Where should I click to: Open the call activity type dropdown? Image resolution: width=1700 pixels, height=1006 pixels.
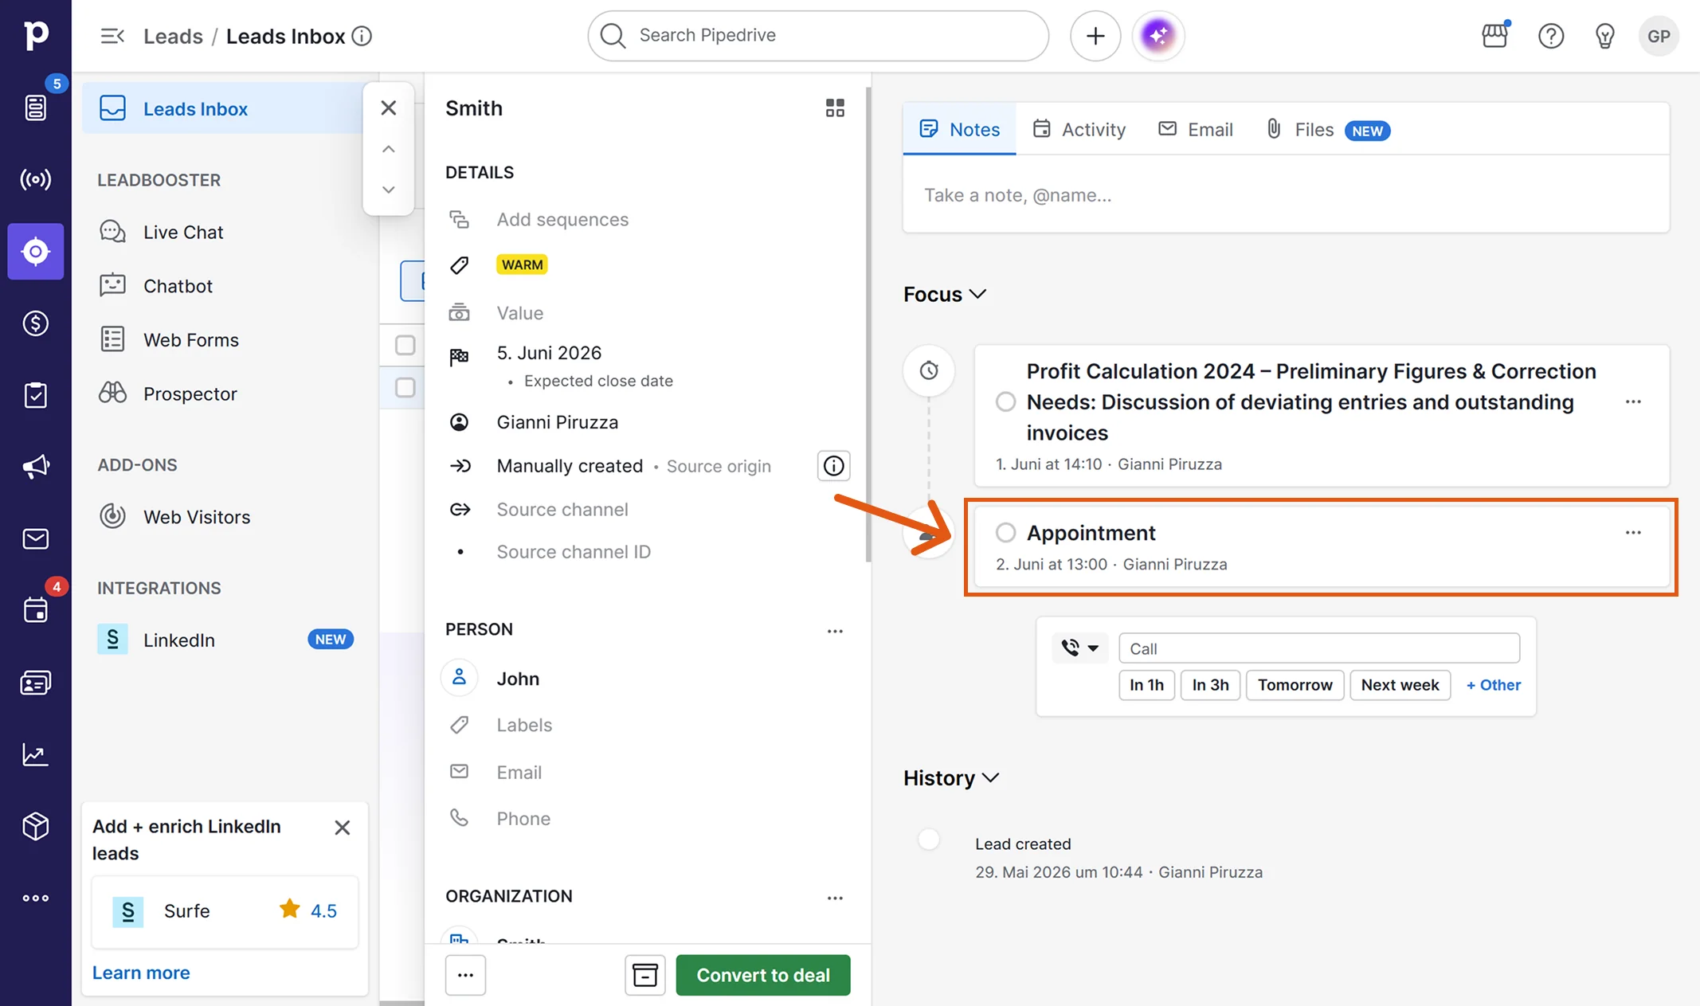click(x=1079, y=648)
